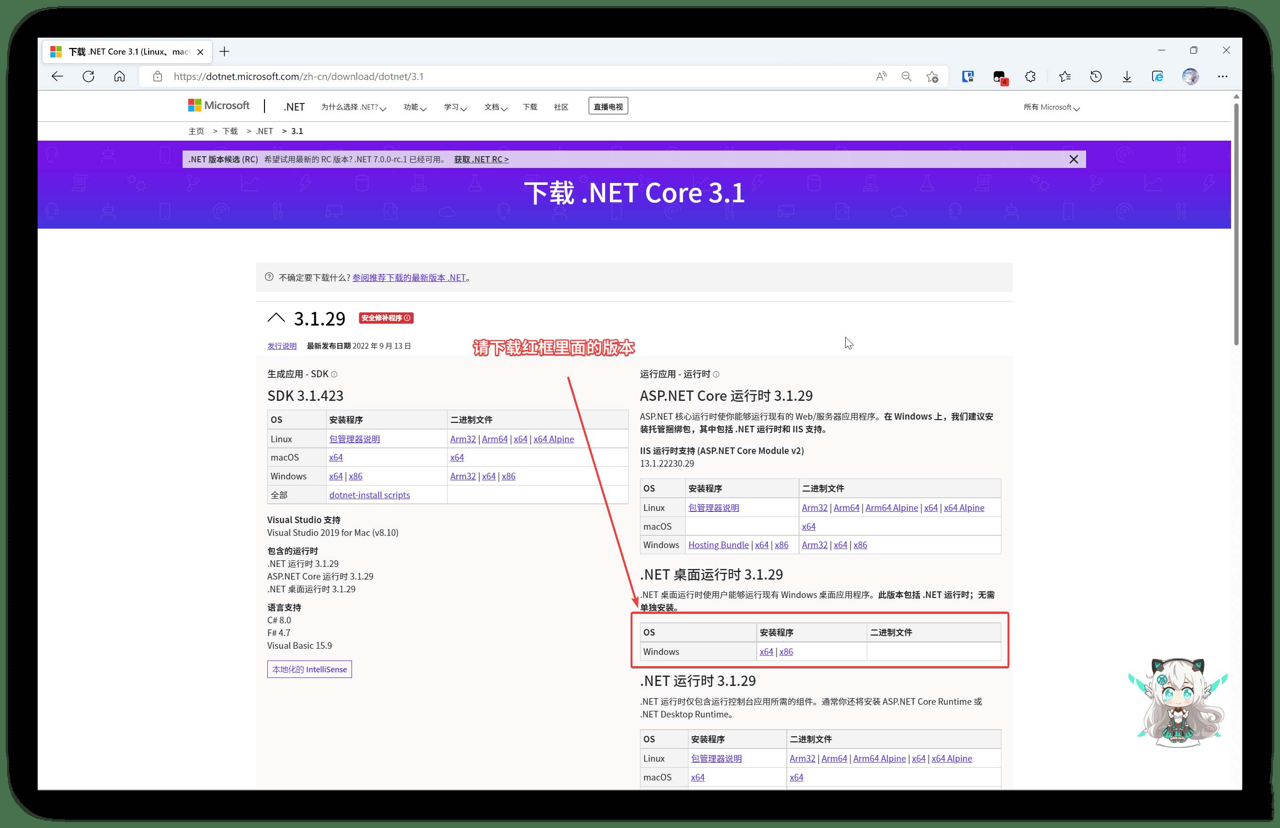
Task: Click the 安全修补程序 red badge
Action: click(386, 318)
